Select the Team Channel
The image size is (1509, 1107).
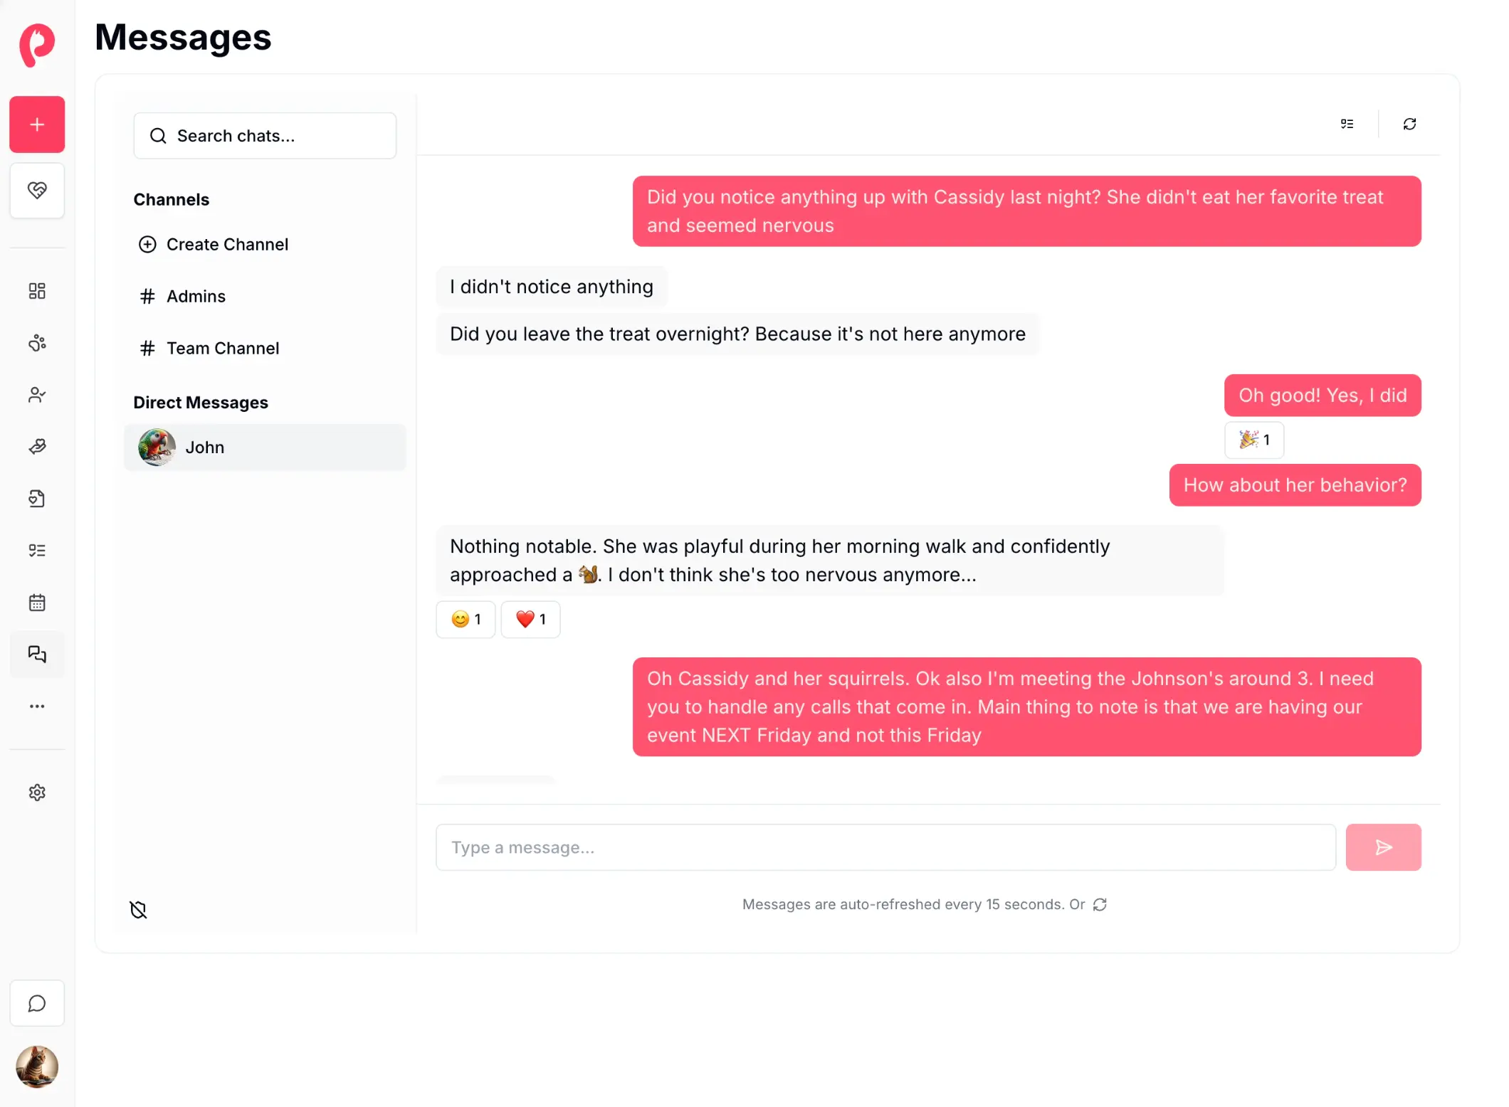coord(223,348)
